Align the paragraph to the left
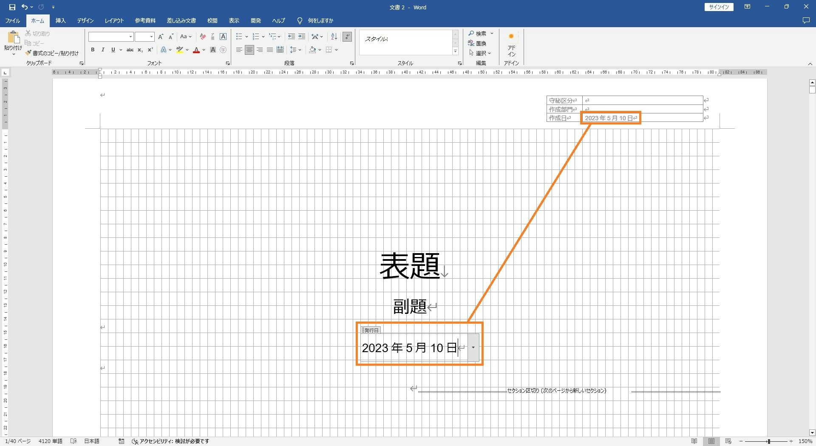The image size is (816, 446). 239,50
